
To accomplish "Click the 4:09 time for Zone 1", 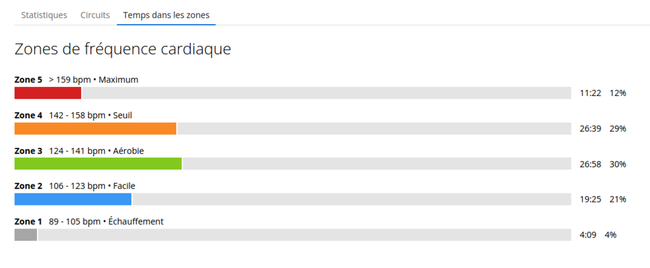I will click(588, 235).
